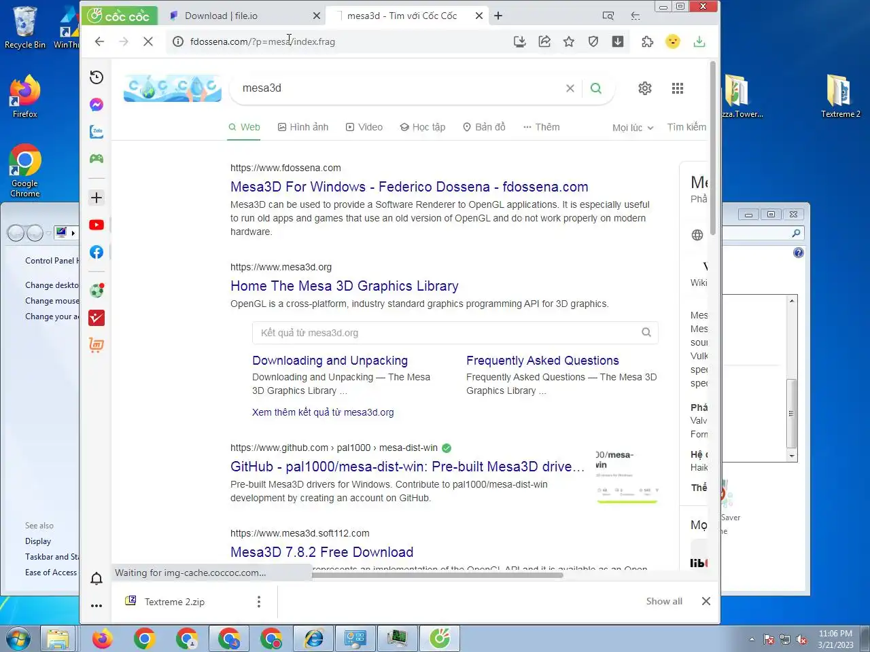Share this page via the share icon

pyautogui.click(x=544, y=41)
